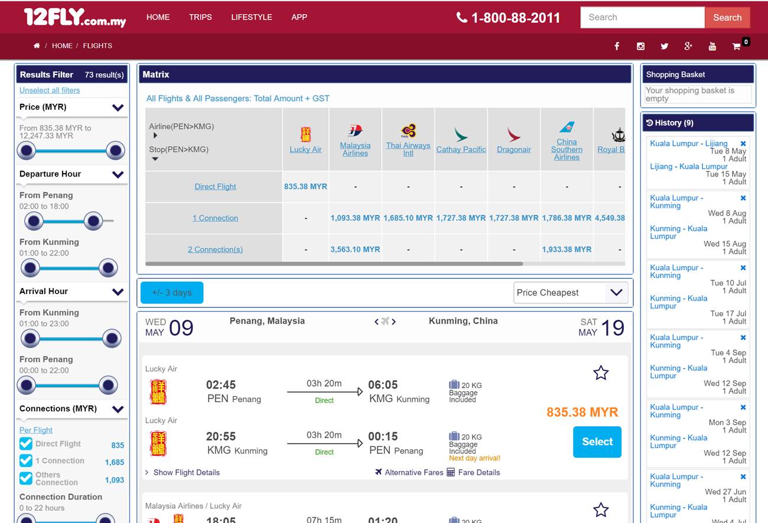
Task: Click the China Southern Airlines logo
Action: (x=567, y=127)
